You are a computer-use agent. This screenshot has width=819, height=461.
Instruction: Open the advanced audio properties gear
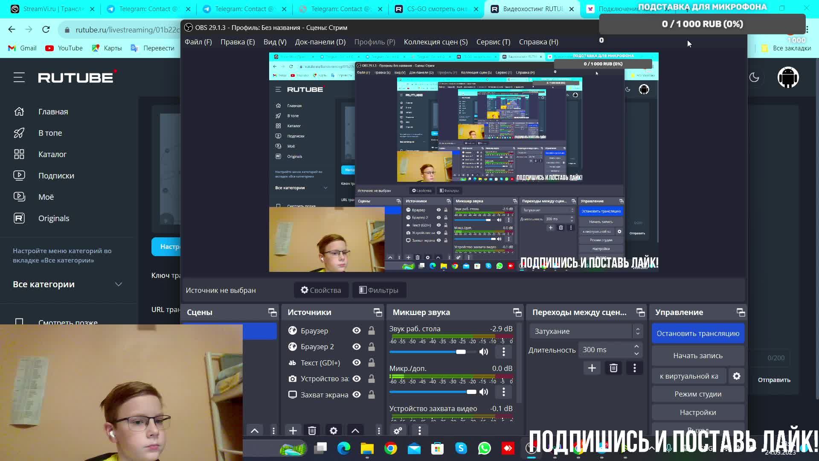[x=398, y=431]
